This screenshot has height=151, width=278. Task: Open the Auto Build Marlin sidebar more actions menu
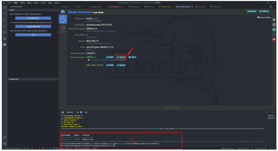(x=56, y=7)
